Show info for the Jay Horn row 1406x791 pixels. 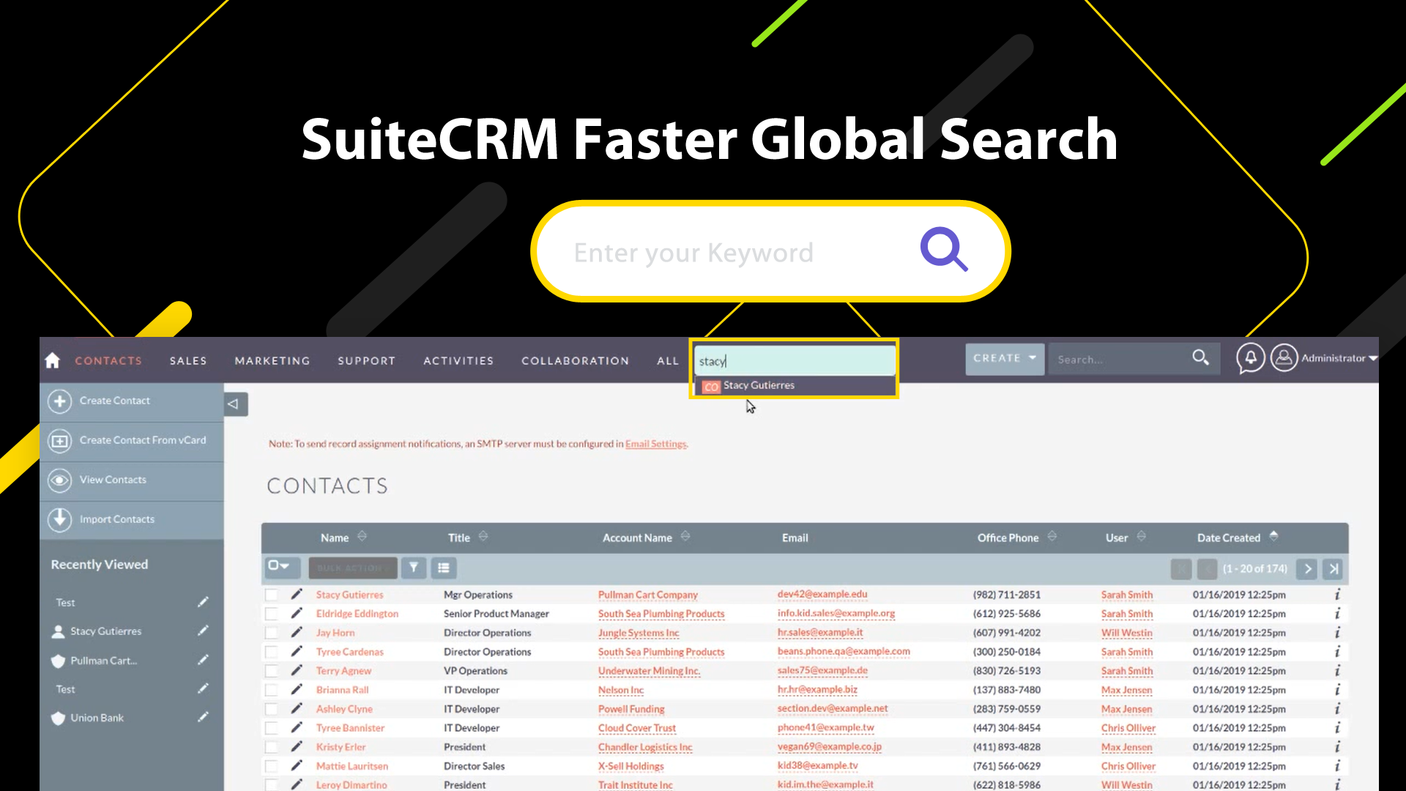click(x=1337, y=633)
